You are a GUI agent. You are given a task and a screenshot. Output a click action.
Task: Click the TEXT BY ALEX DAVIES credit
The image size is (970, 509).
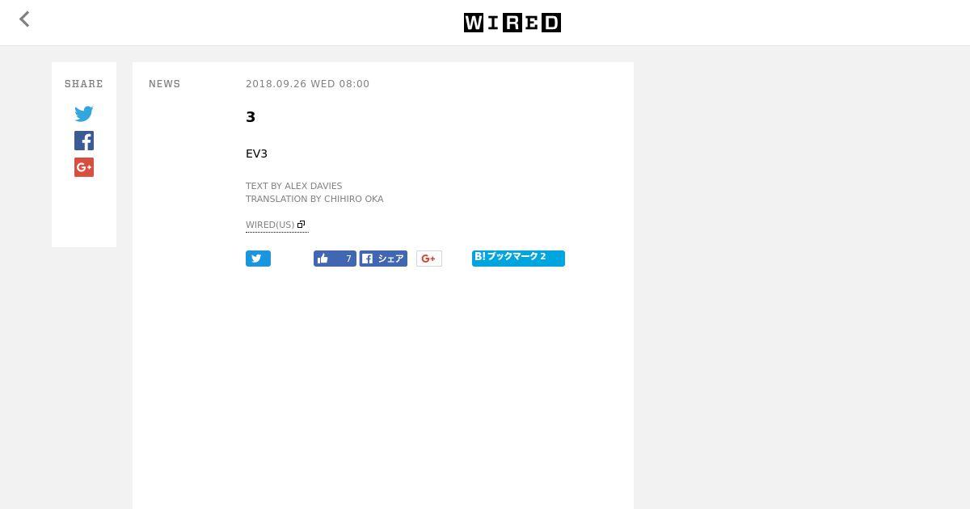(294, 186)
